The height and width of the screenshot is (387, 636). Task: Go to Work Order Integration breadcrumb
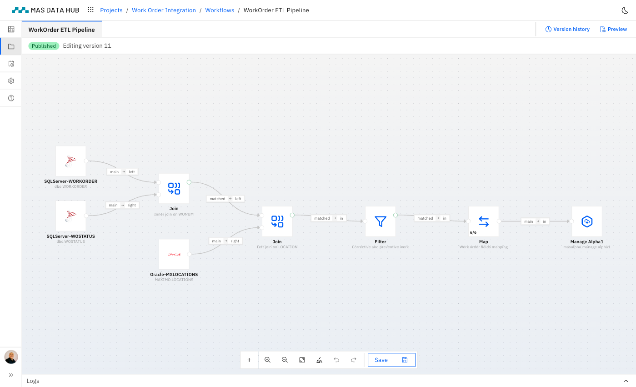point(164,10)
